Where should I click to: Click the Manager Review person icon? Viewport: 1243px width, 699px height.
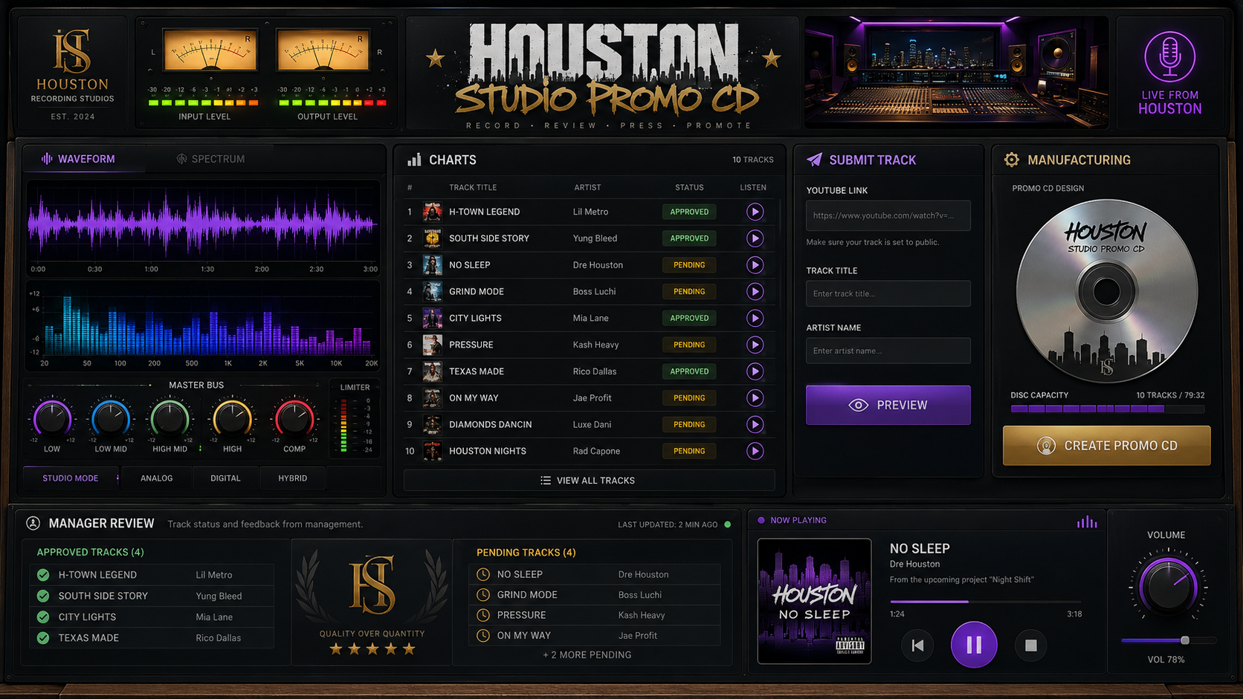click(x=33, y=523)
